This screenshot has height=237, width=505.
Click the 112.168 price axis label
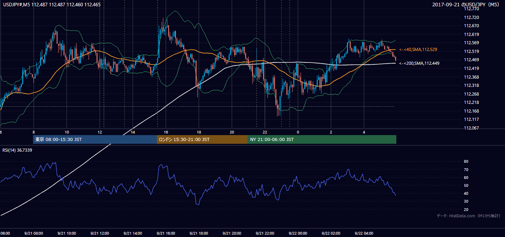472,111
